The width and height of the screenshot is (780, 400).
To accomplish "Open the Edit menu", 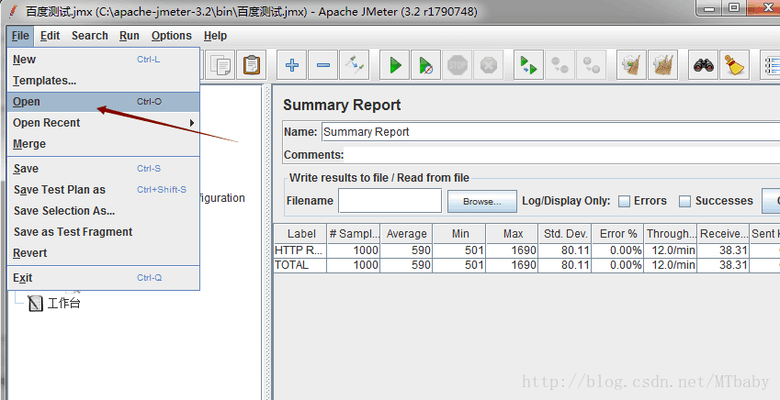I will pyautogui.click(x=51, y=36).
